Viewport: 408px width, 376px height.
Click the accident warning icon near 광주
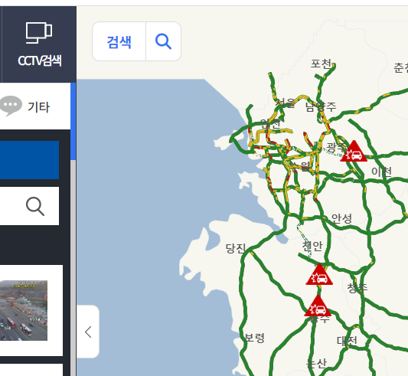354,152
